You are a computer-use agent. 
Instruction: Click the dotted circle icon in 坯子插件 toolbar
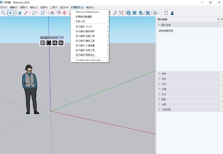[x=49, y=43]
